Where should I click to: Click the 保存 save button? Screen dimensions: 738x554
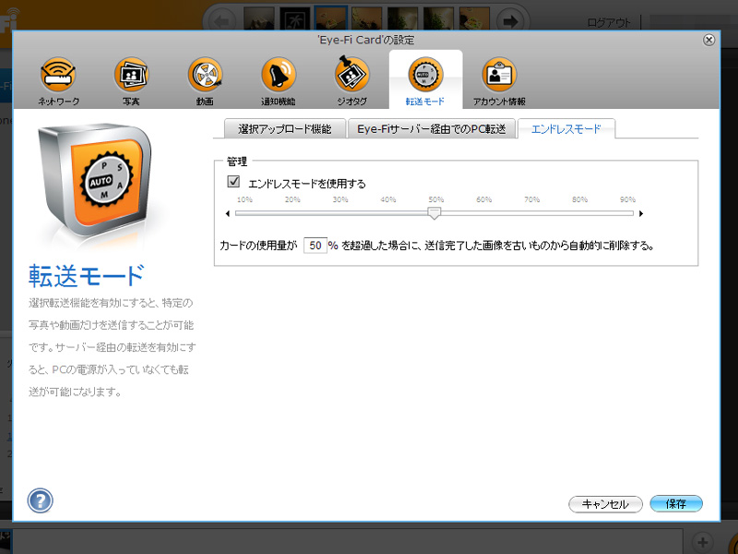[676, 504]
